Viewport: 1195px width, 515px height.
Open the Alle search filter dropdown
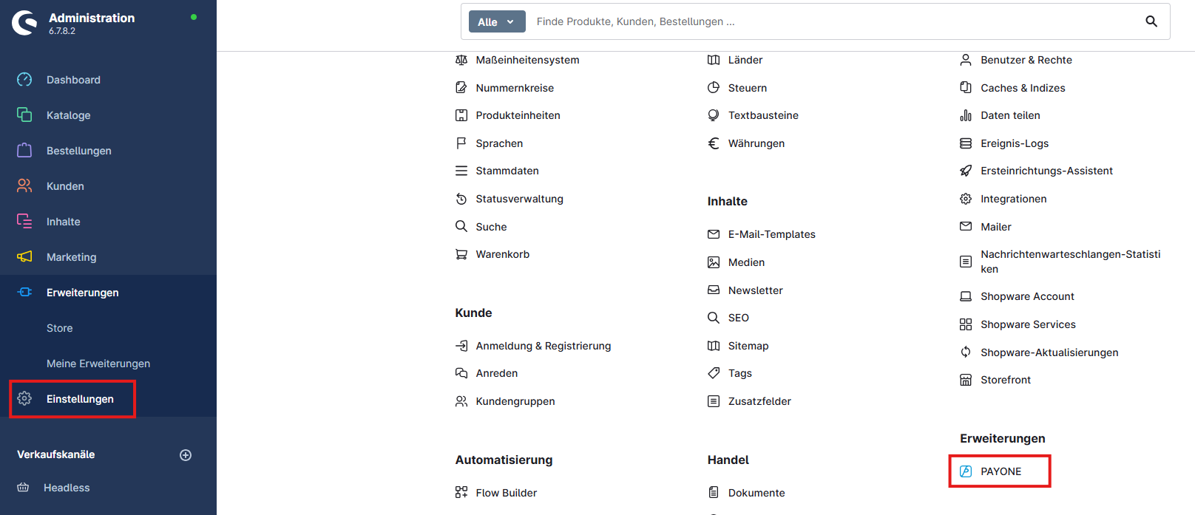coord(496,22)
